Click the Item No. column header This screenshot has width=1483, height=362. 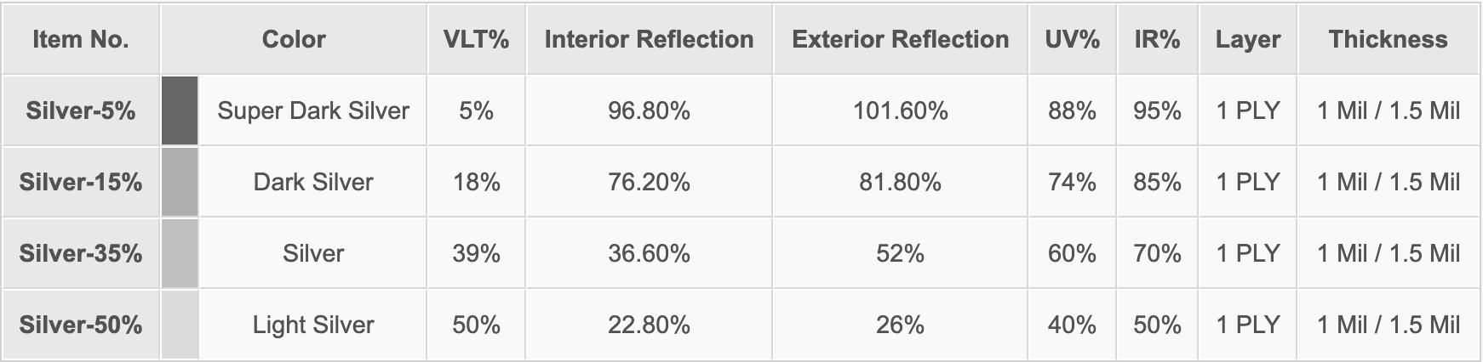[81, 39]
